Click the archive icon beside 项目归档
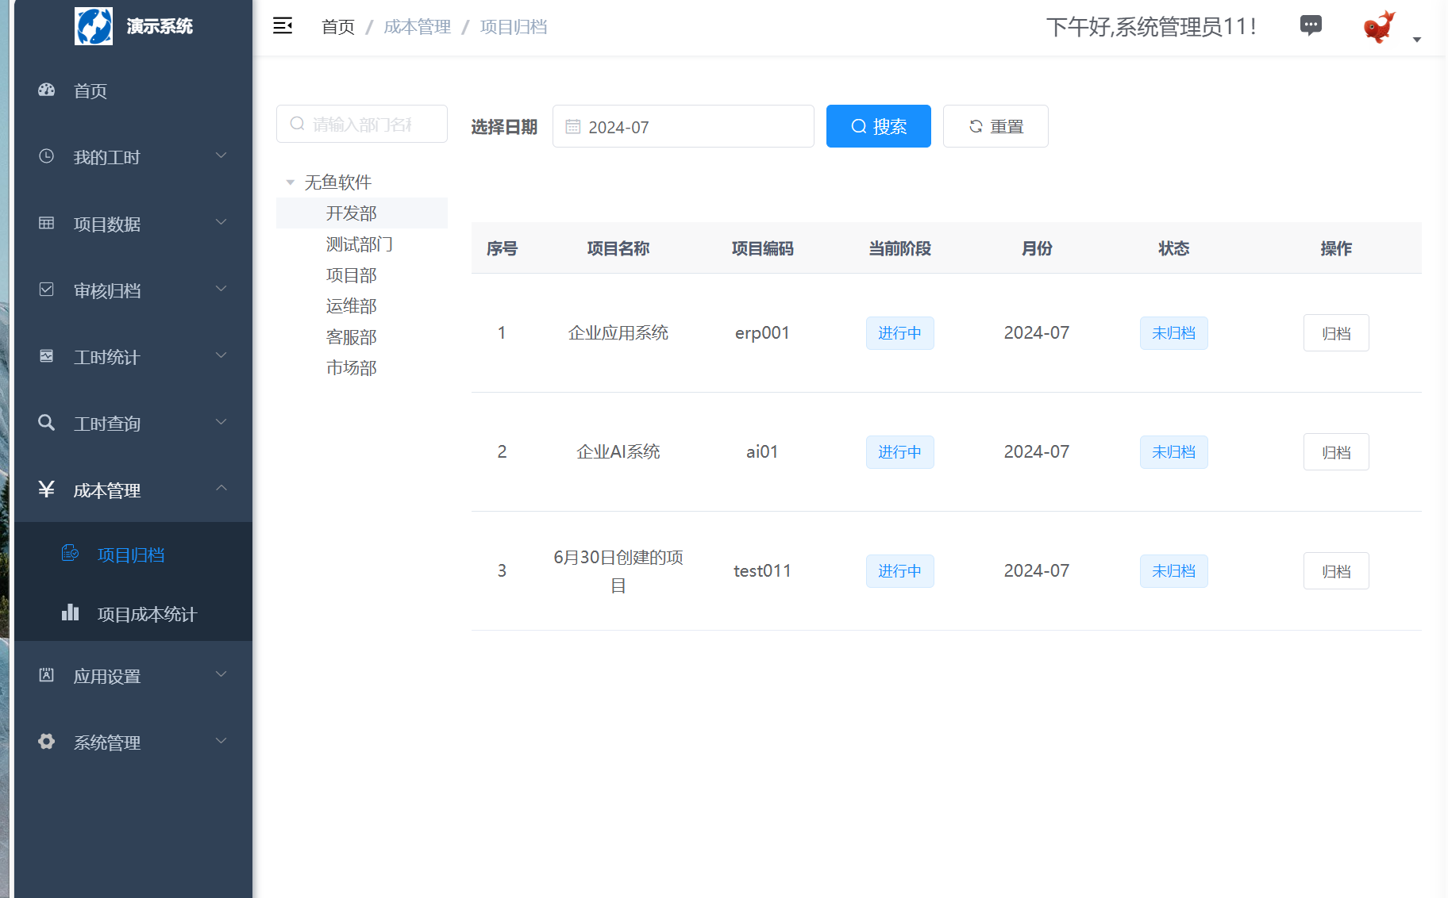This screenshot has width=1448, height=898. click(x=71, y=554)
